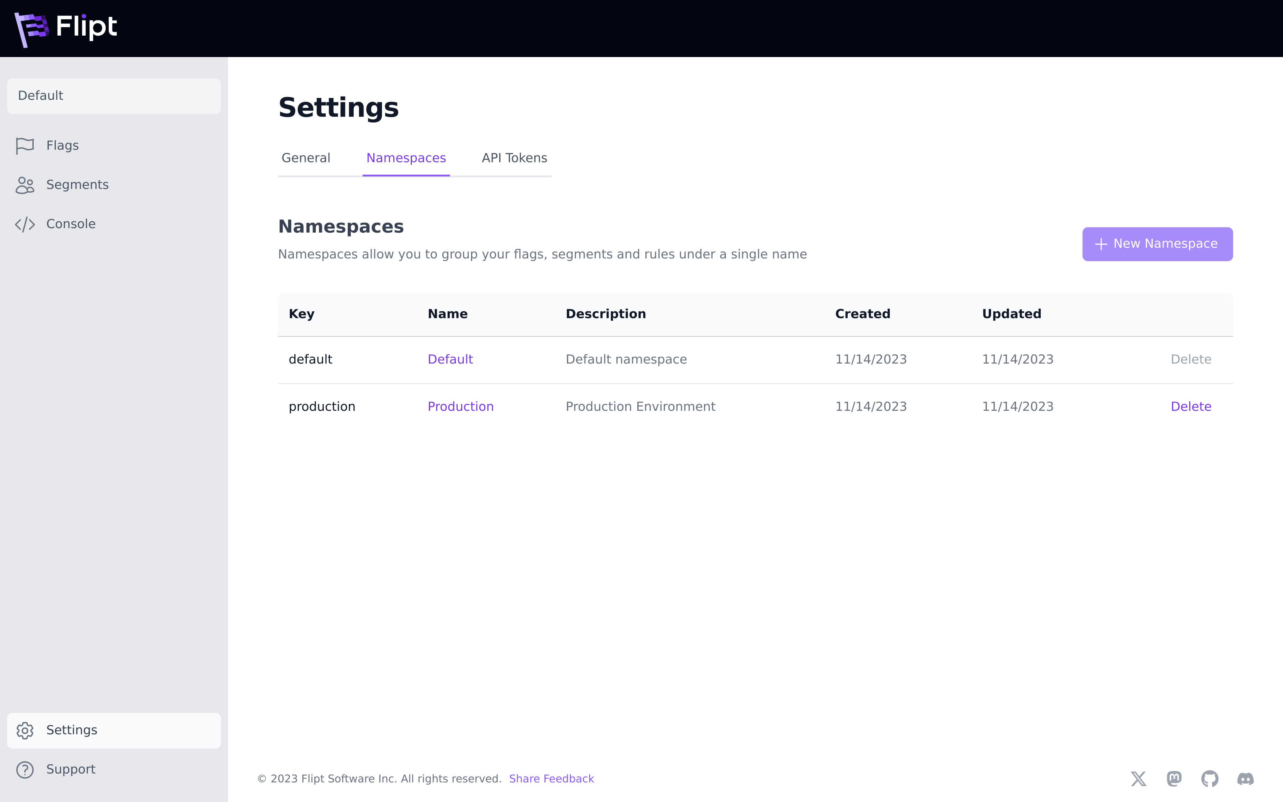
Task: Click the Settings gear icon
Action: pyautogui.click(x=25, y=730)
